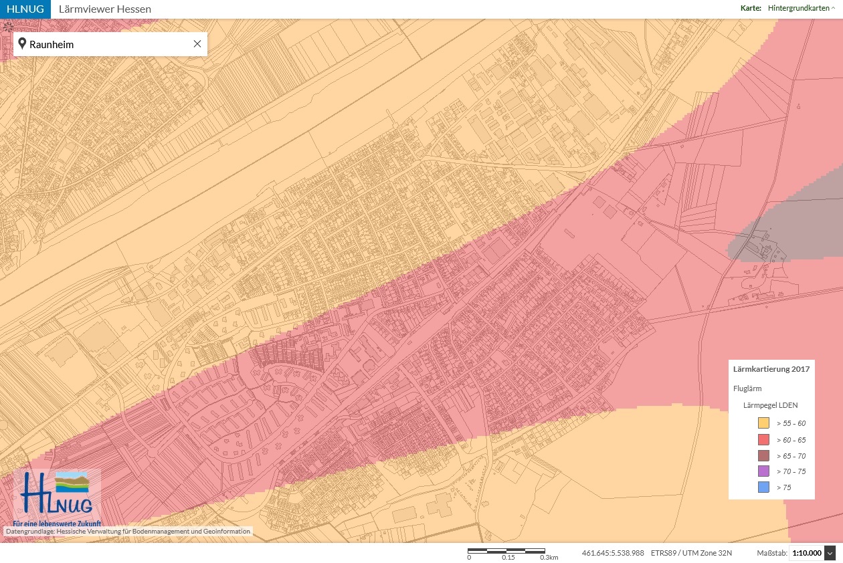Click the location pin icon in the search box
This screenshot has height=563, width=843.
coord(22,44)
